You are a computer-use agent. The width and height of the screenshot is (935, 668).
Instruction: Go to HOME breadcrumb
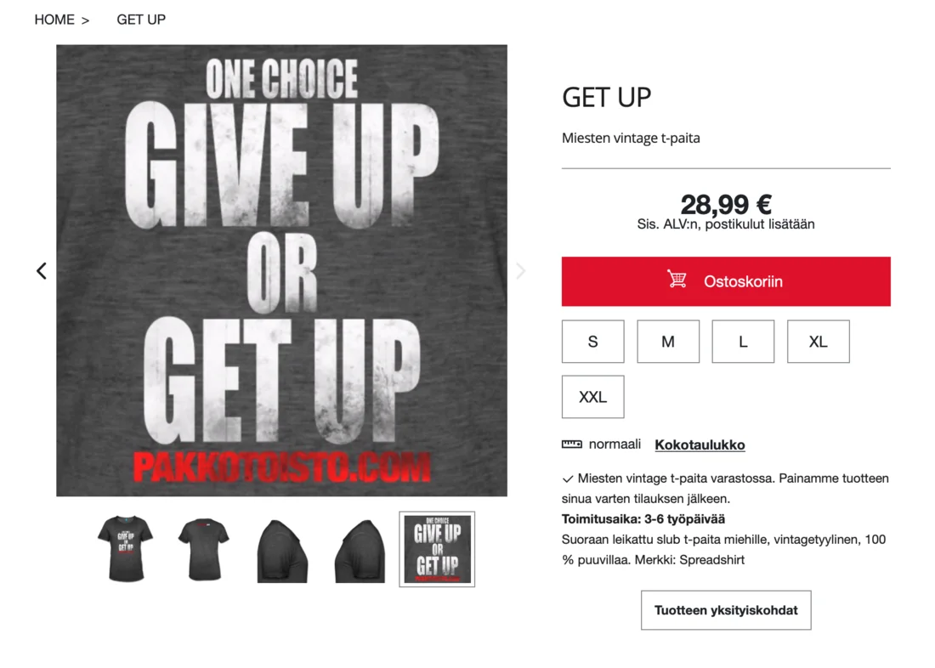(x=54, y=20)
